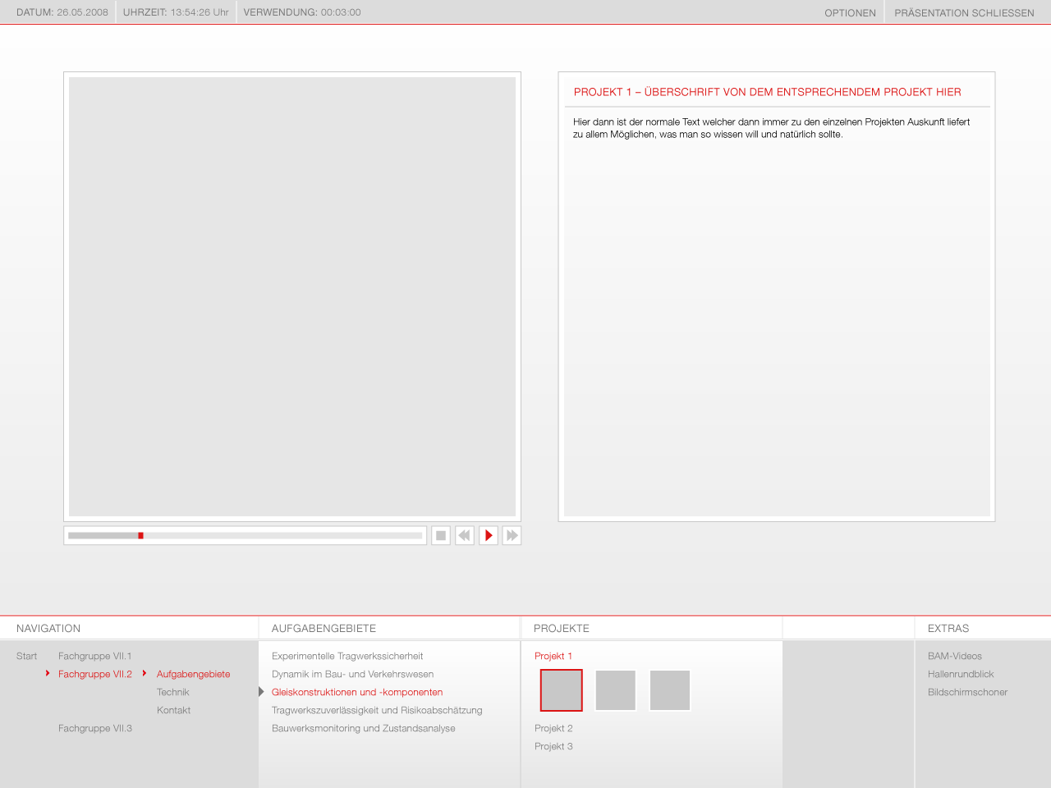Image resolution: width=1051 pixels, height=788 pixels.
Task: Click the red video progress marker
Action: pyautogui.click(x=140, y=535)
